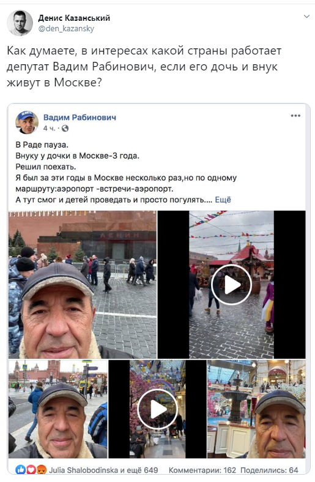Click the heart reaction icon
The image size is (315, 482).
pos(31,470)
